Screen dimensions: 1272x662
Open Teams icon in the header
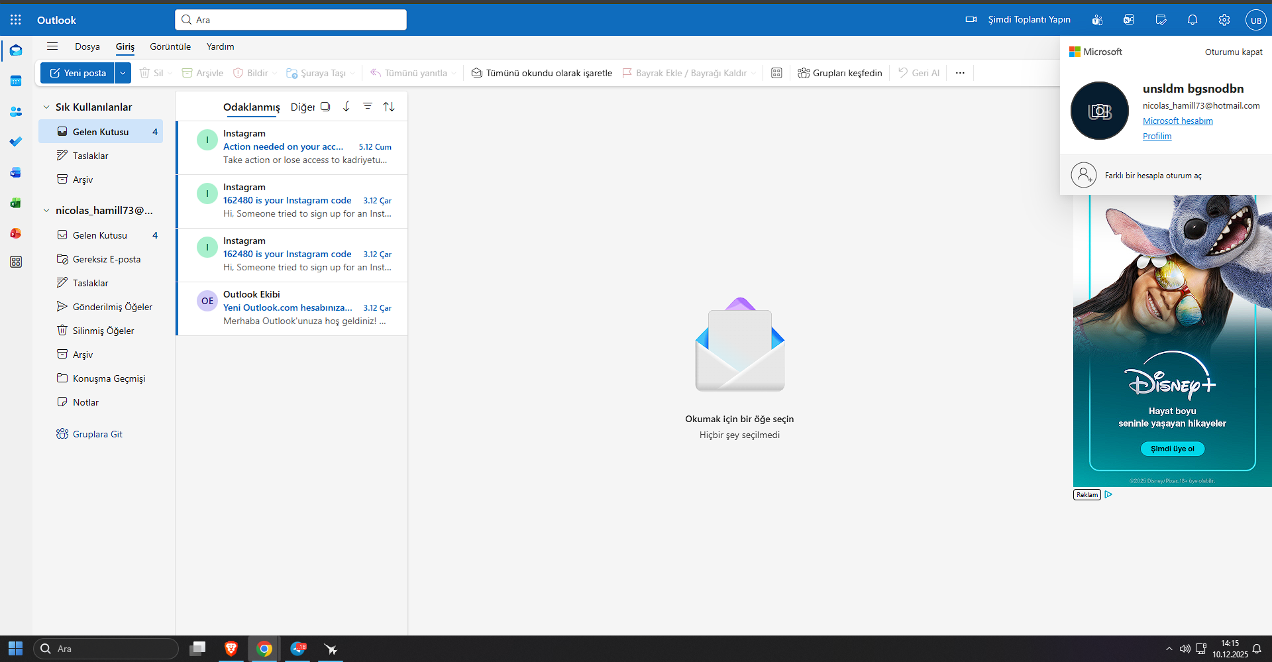[x=1097, y=20]
